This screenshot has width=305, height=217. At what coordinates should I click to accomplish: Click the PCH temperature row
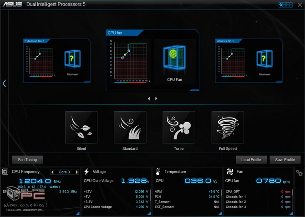[187, 197]
